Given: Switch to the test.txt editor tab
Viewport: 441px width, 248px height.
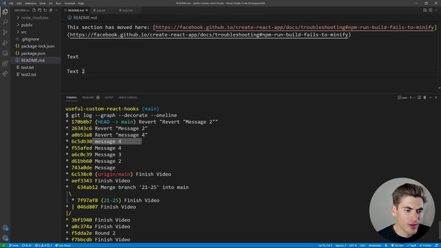Looking at the screenshot, I should tap(101, 10).
